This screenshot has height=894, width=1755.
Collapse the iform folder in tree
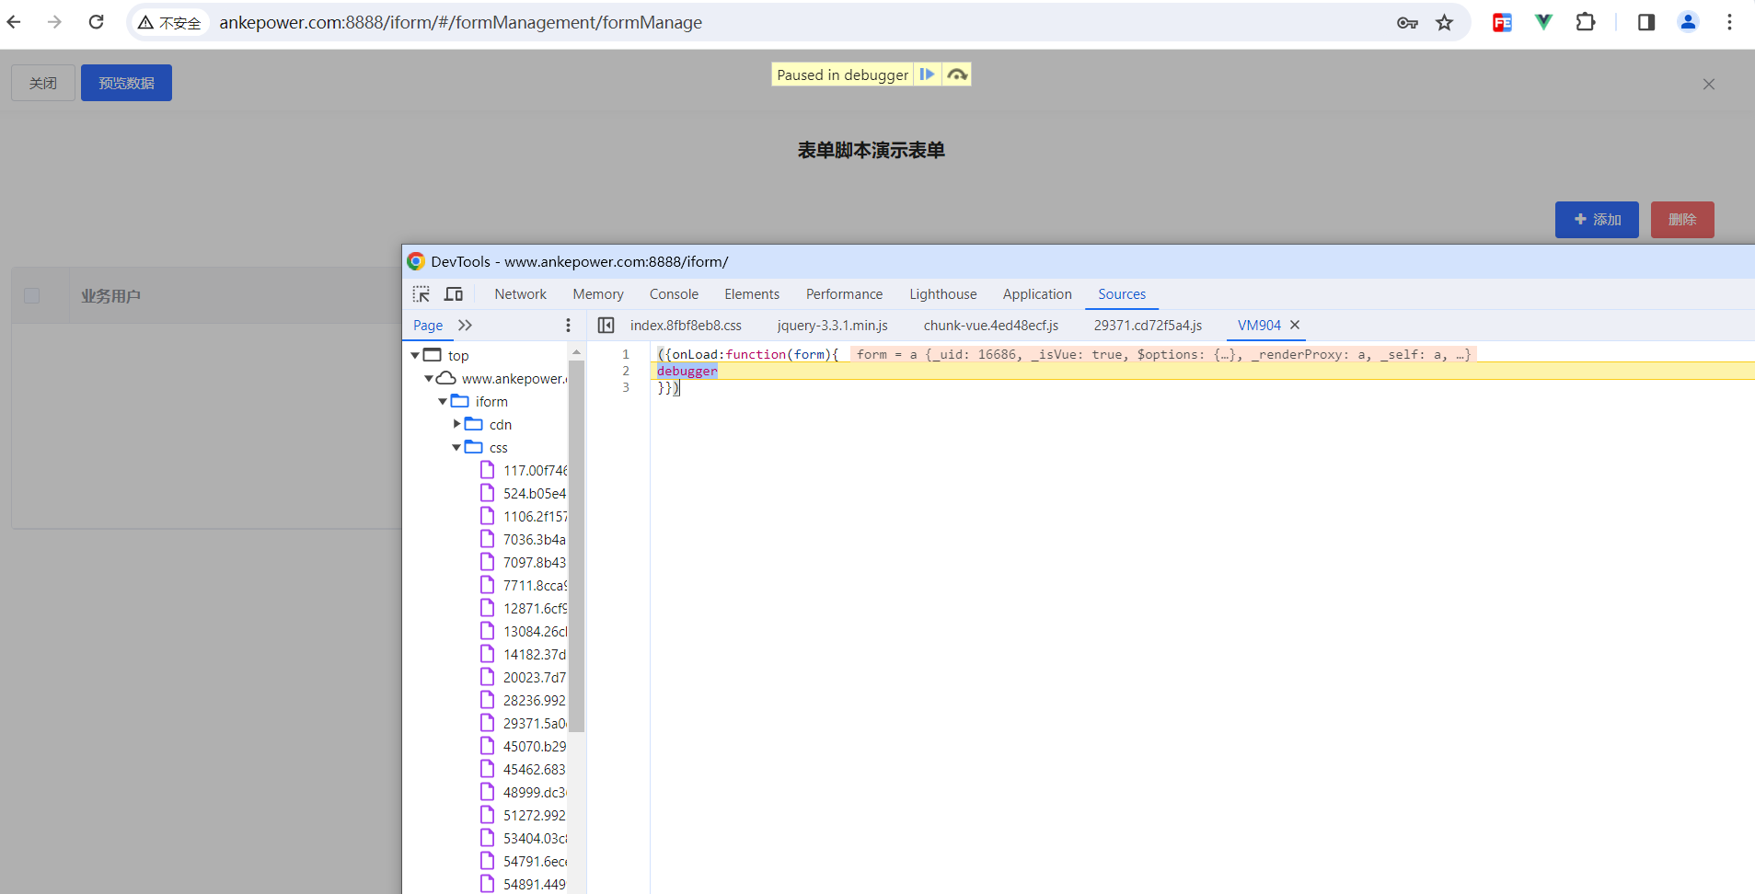tap(443, 402)
